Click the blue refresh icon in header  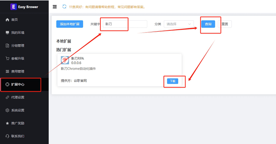click(x=65, y=7)
